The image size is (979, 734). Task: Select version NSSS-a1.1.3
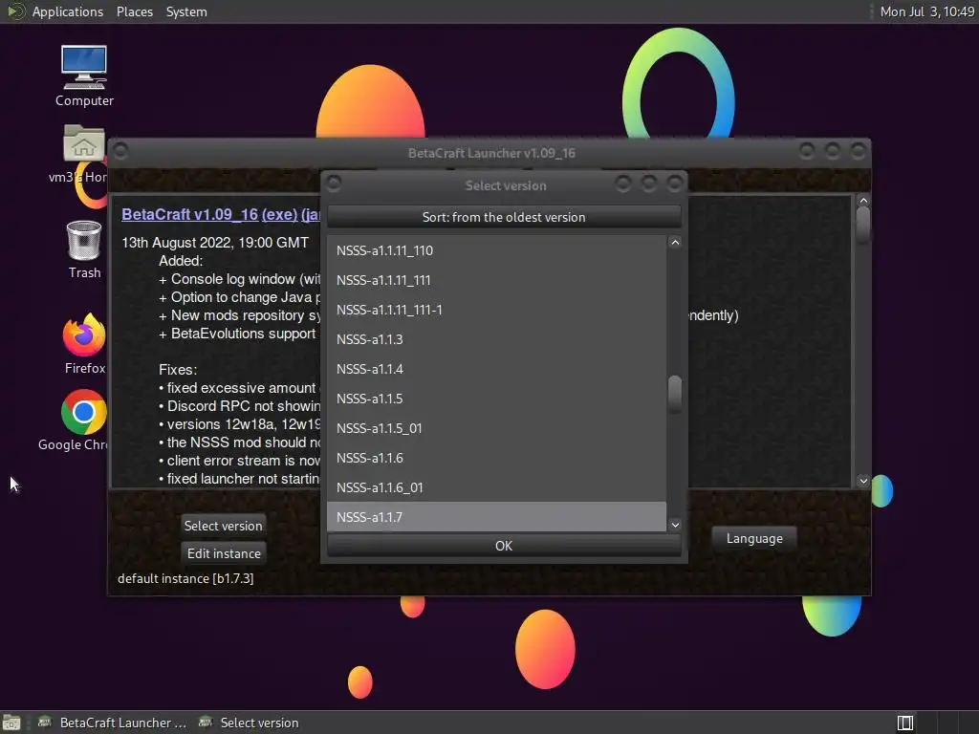click(x=496, y=339)
